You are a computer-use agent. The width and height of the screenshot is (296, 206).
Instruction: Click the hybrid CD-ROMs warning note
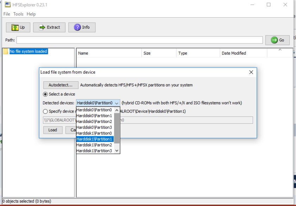(182, 103)
